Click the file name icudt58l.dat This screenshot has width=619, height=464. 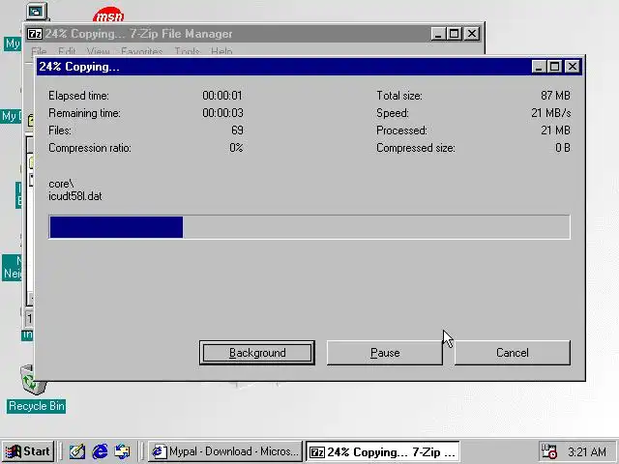(75, 196)
